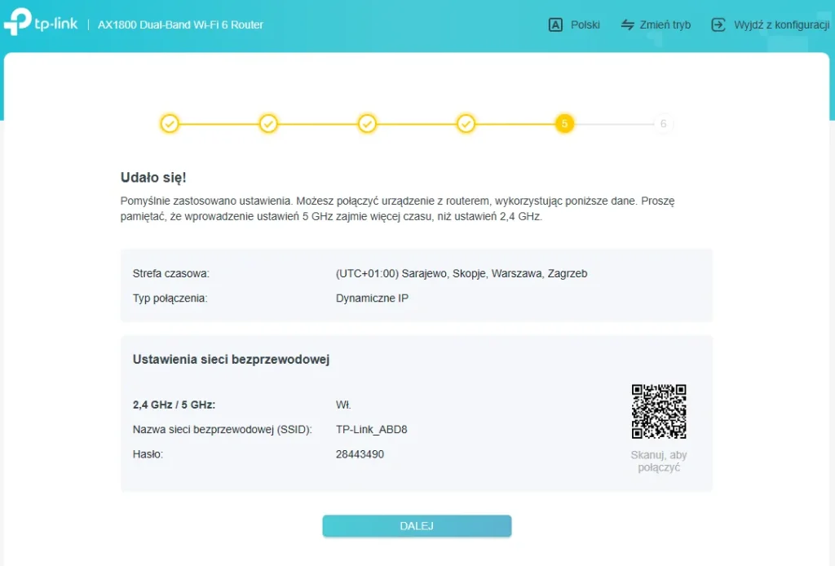Viewport: 835px width, 566px height.
Task: Click the Udało się! heading
Action: pyautogui.click(x=153, y=177)
